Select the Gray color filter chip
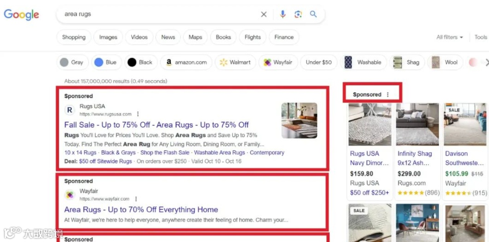Screen dimensions: 489x242 coord(72,62)
